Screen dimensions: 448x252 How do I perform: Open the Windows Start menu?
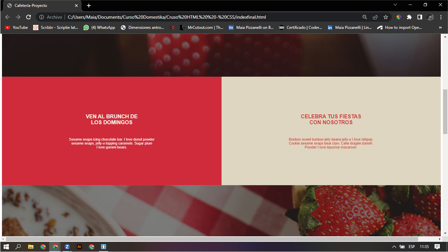pyautogui.click(x=6, y=247)
